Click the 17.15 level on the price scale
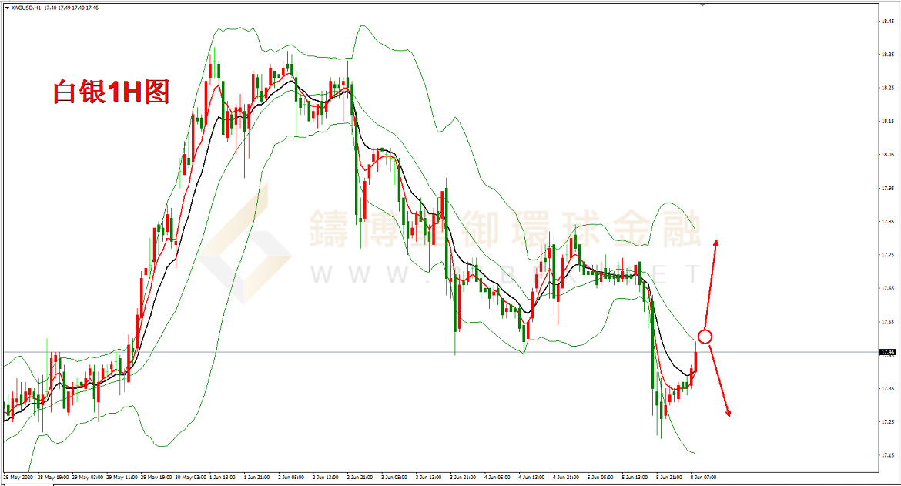 [x=888, y=455]
